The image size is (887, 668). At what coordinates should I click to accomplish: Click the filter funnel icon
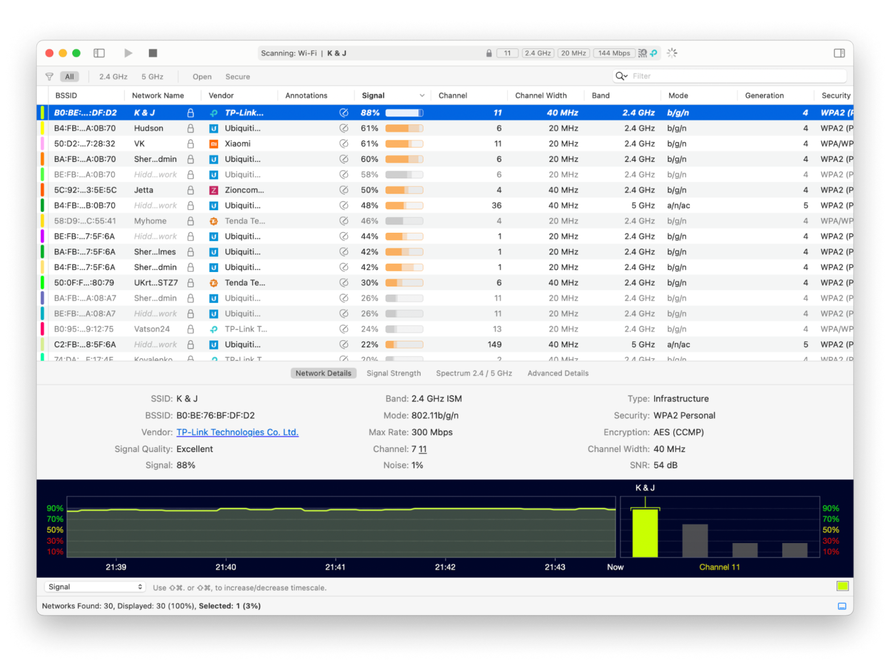pos(49,77)
